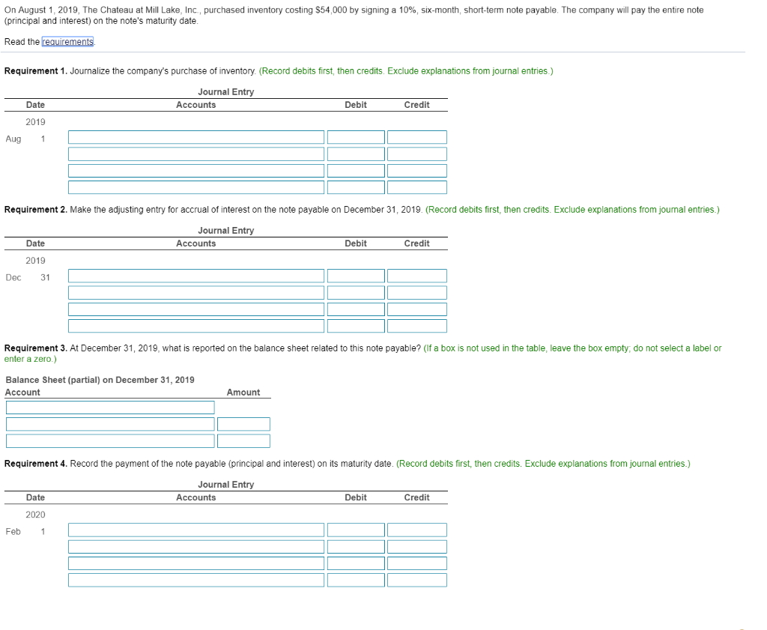Click the 'Requirement 3.' heading text

(x=36, y=348)
